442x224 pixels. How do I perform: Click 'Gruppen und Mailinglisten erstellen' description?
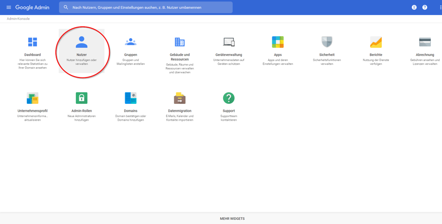click(130, 62)
